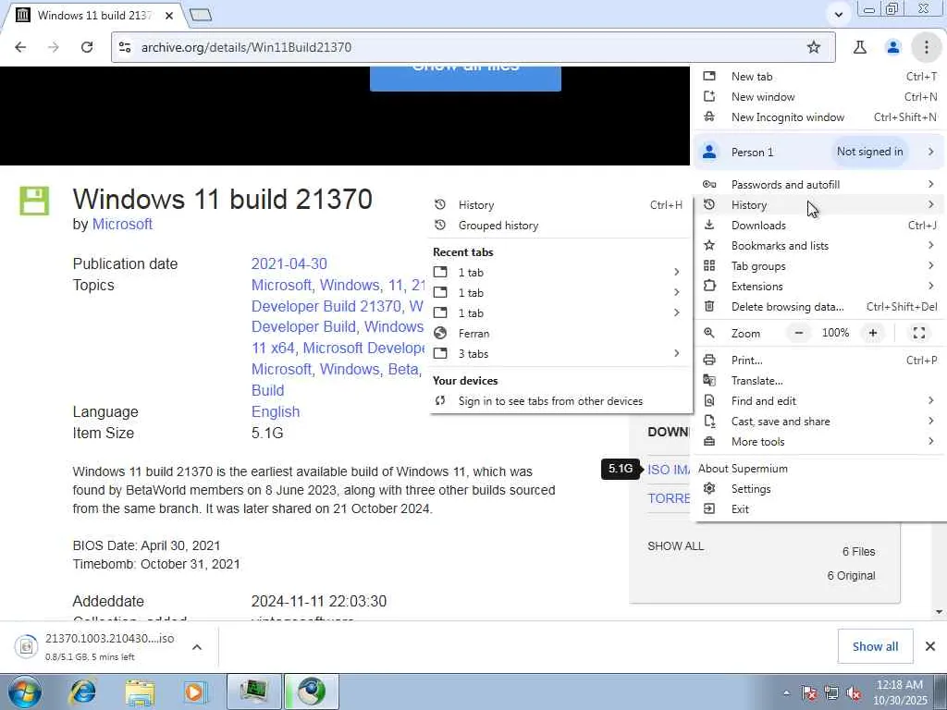Click the muted volume tray icon
The height and width of the screenshot is (710, 947).
point(854,693)
